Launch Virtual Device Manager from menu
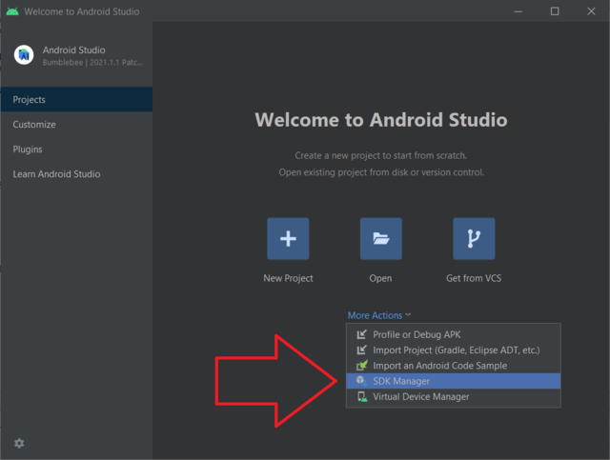Image resolution: width=610 pixels, height=460 pixels. tap(454, 396)
